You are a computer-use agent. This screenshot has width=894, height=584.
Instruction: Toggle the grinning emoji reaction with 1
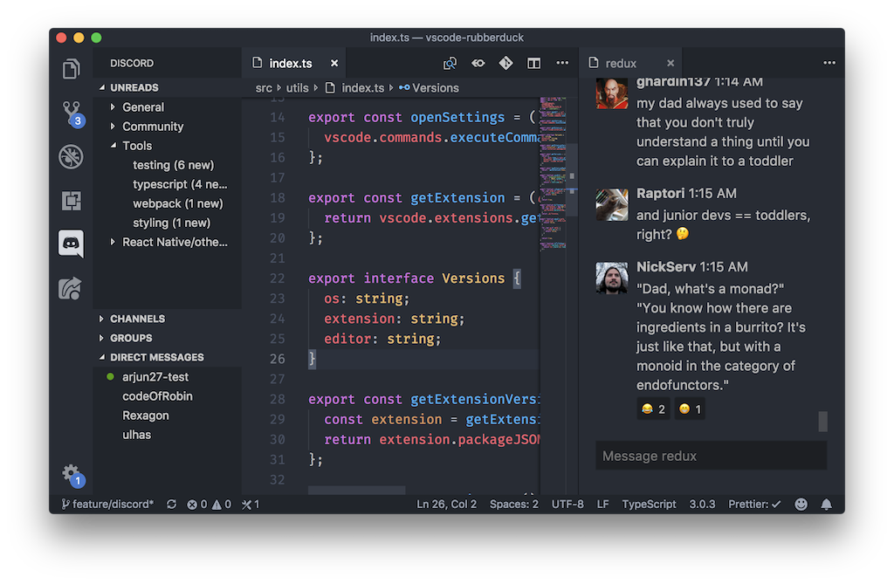coord(690,409)
